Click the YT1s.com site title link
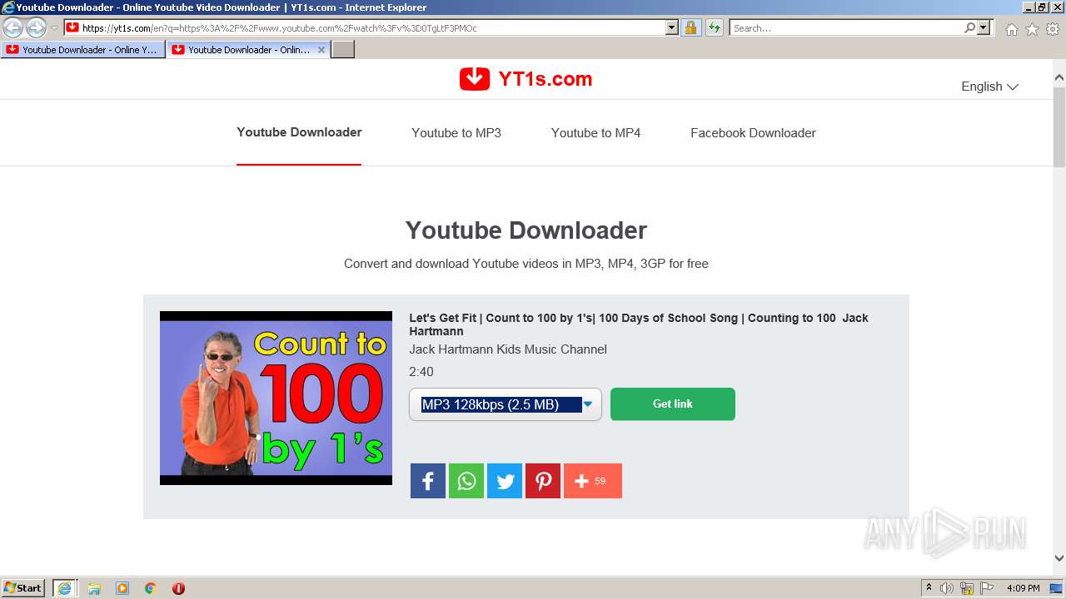The image size is (1066, 599). (x=545, y=79)
